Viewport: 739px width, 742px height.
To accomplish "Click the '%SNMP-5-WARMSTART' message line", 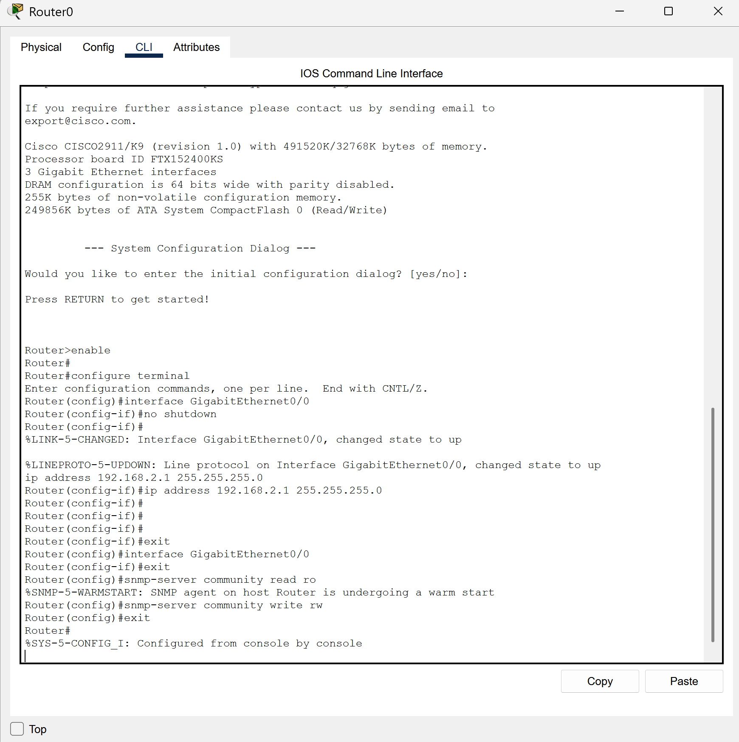I will pos(259,592).
